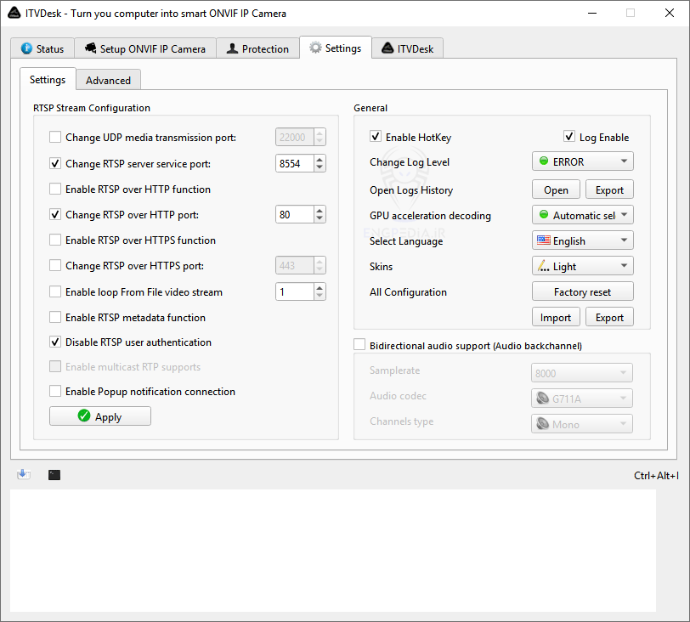The height and width of the screenshot is (622, 690).
Task: Click the gear icon on the Settings tab
Action: (316, 48)
